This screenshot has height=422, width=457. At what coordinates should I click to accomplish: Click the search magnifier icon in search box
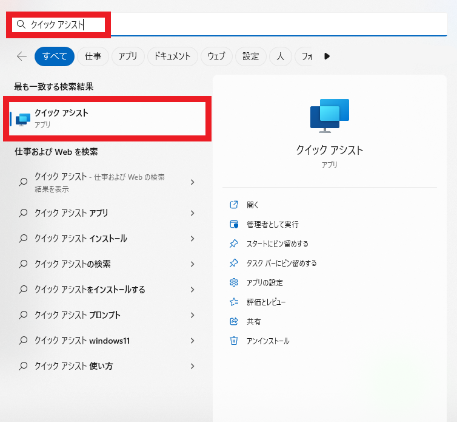click(x=21, y=24)
